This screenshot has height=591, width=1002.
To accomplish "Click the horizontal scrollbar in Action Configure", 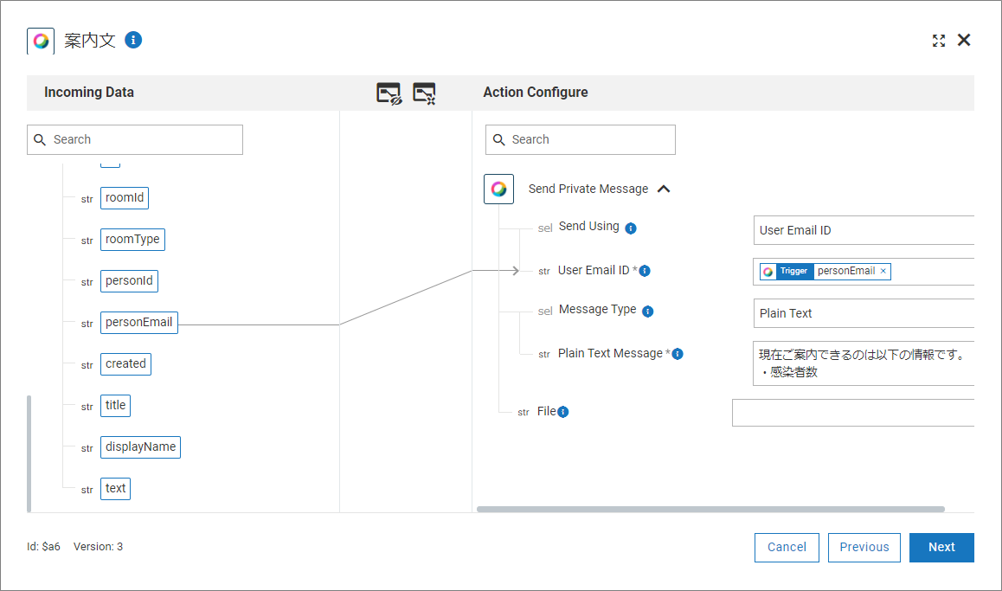I will pyautogui.click(x=710, y=510).
